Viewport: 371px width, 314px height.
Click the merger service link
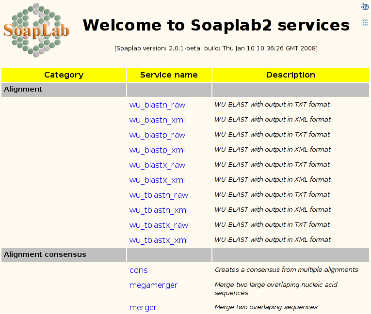[x=143, y=307]
